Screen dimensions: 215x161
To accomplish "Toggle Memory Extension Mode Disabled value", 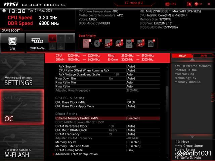I will click(133, 146).
